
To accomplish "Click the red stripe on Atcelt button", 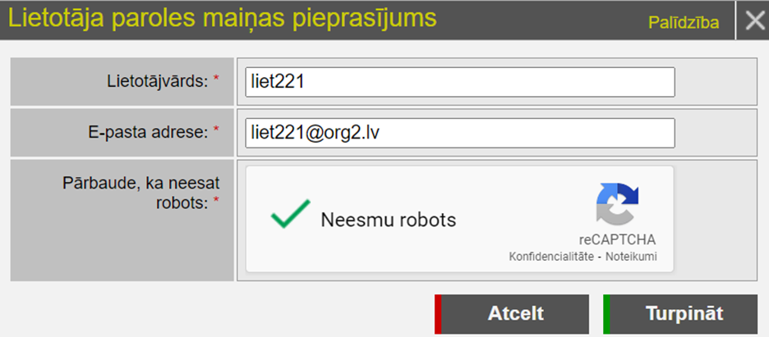I will 439,313.
